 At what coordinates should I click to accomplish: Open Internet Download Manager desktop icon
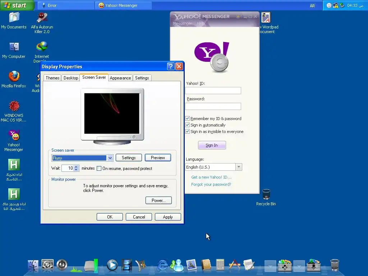pos(42,52)
